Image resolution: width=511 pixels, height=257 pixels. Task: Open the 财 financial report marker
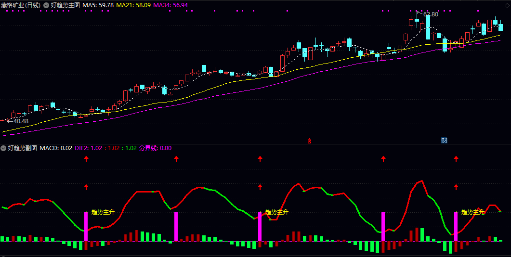pyautogui.click(x=444, y=141)
